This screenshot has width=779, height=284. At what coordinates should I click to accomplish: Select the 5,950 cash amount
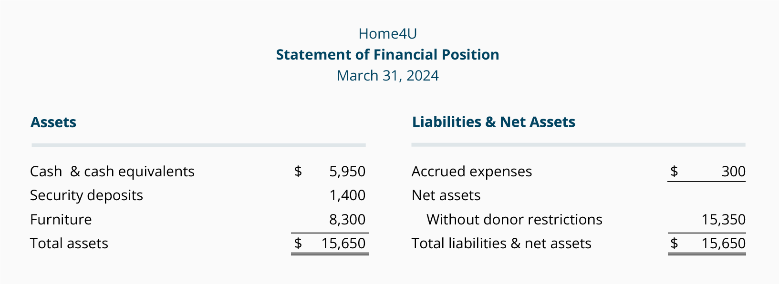(x=347, y=172)
